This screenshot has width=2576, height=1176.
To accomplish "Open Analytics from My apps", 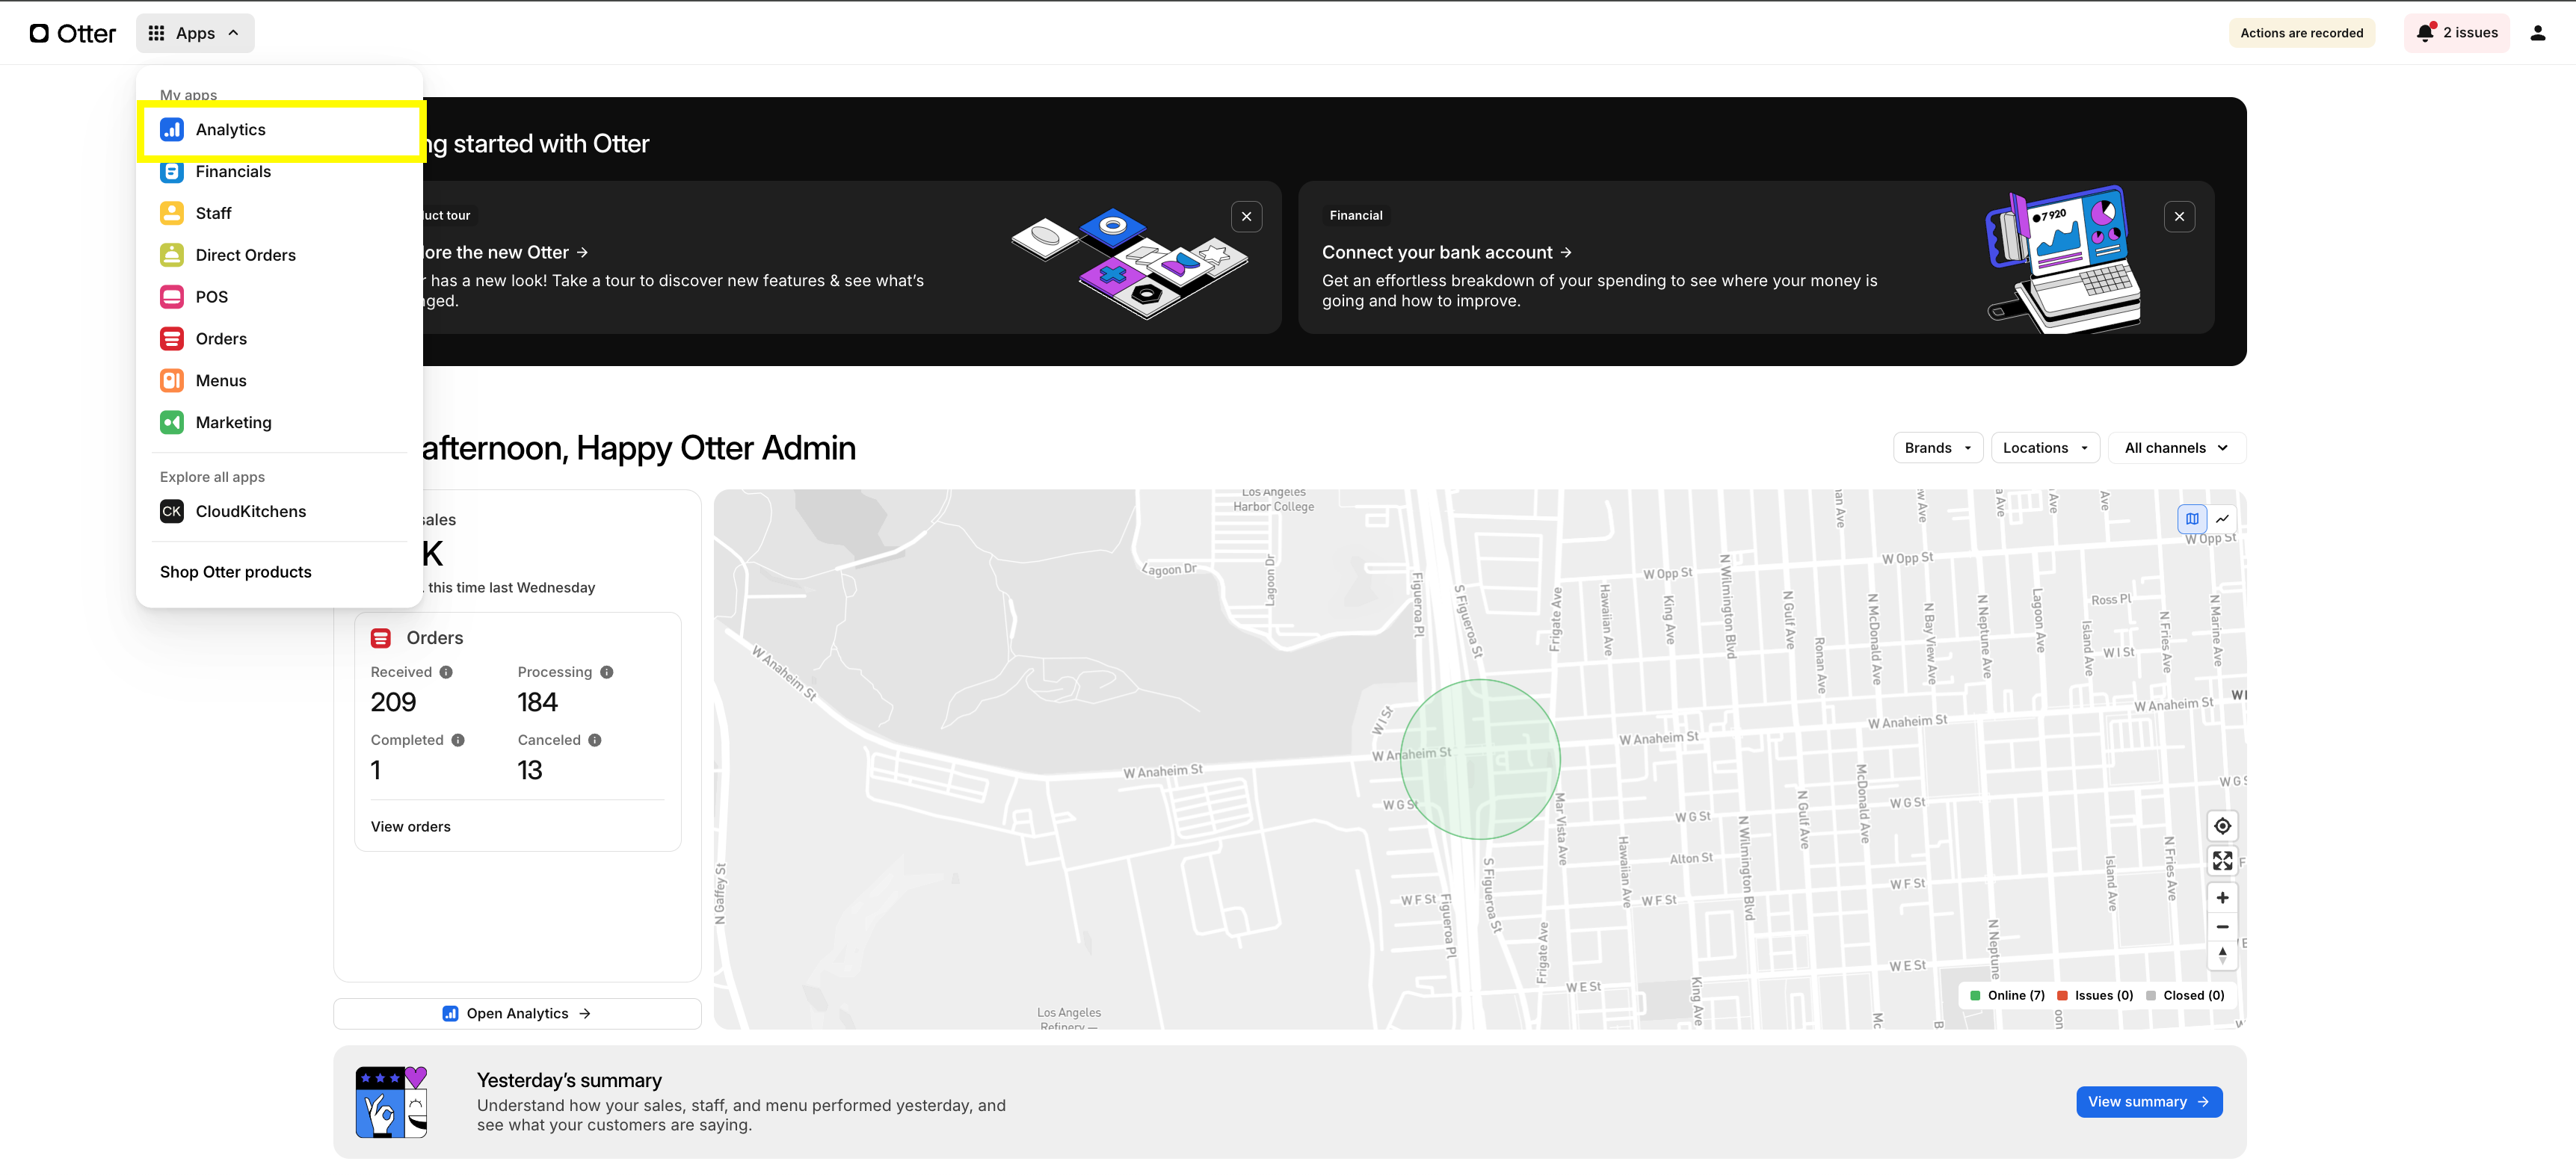I will pos(280,130).
